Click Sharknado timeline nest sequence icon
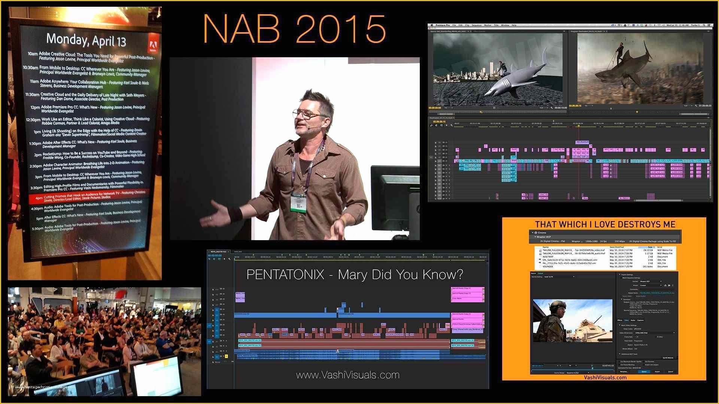The image size is (719, 404). tap(432, 125)
